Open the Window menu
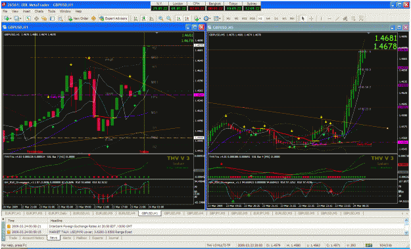 point(65,12)
